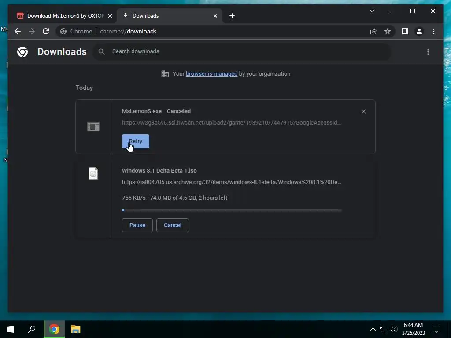Pause the Windows 8.1 Delta download

(x=137, y=225)
